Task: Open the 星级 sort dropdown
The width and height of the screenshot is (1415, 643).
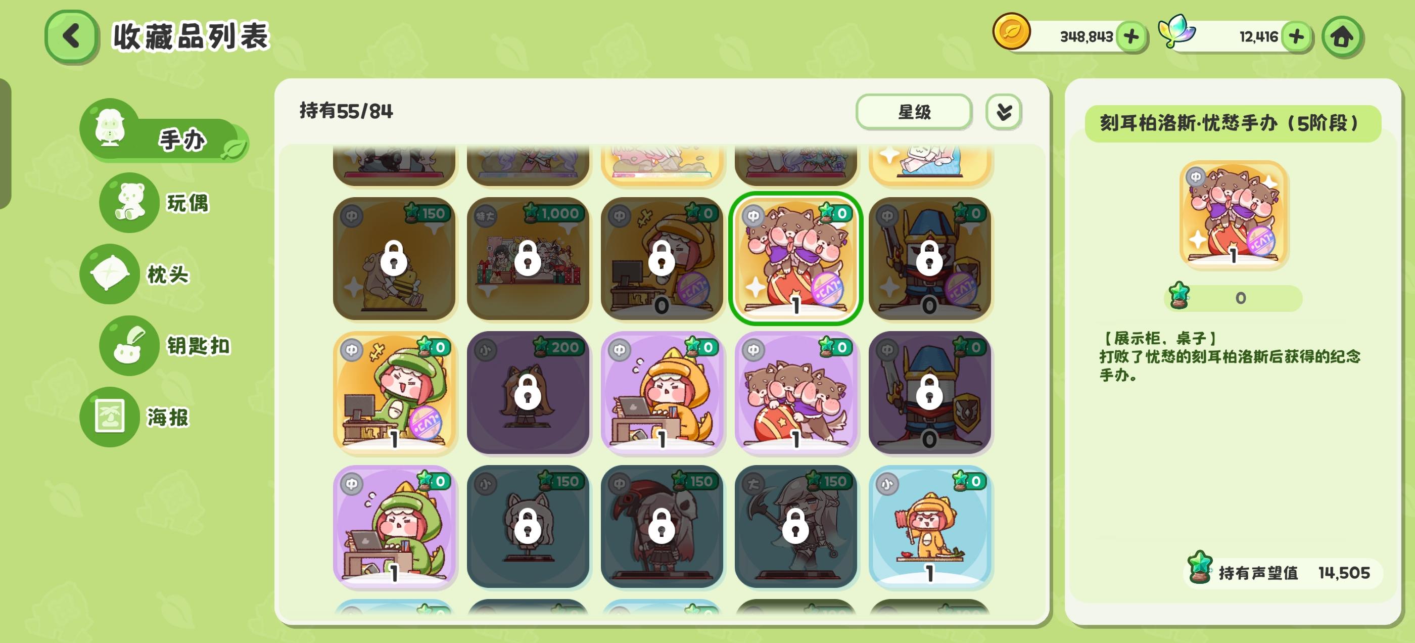Action: point(914,112)
